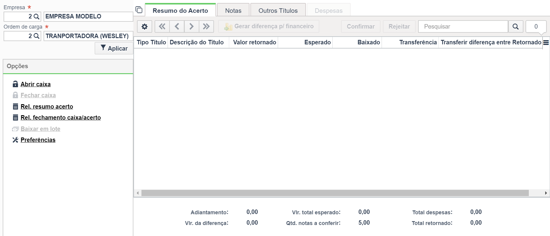Open Empresa lookup magnifier icon
The height and width of the screenshot is (236, 550).
(x=36, y=17)
